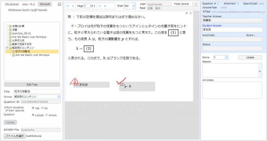This screenshot has height=141, width=267.
Task: Select Yes for Inform students of records
Action: 33,108
